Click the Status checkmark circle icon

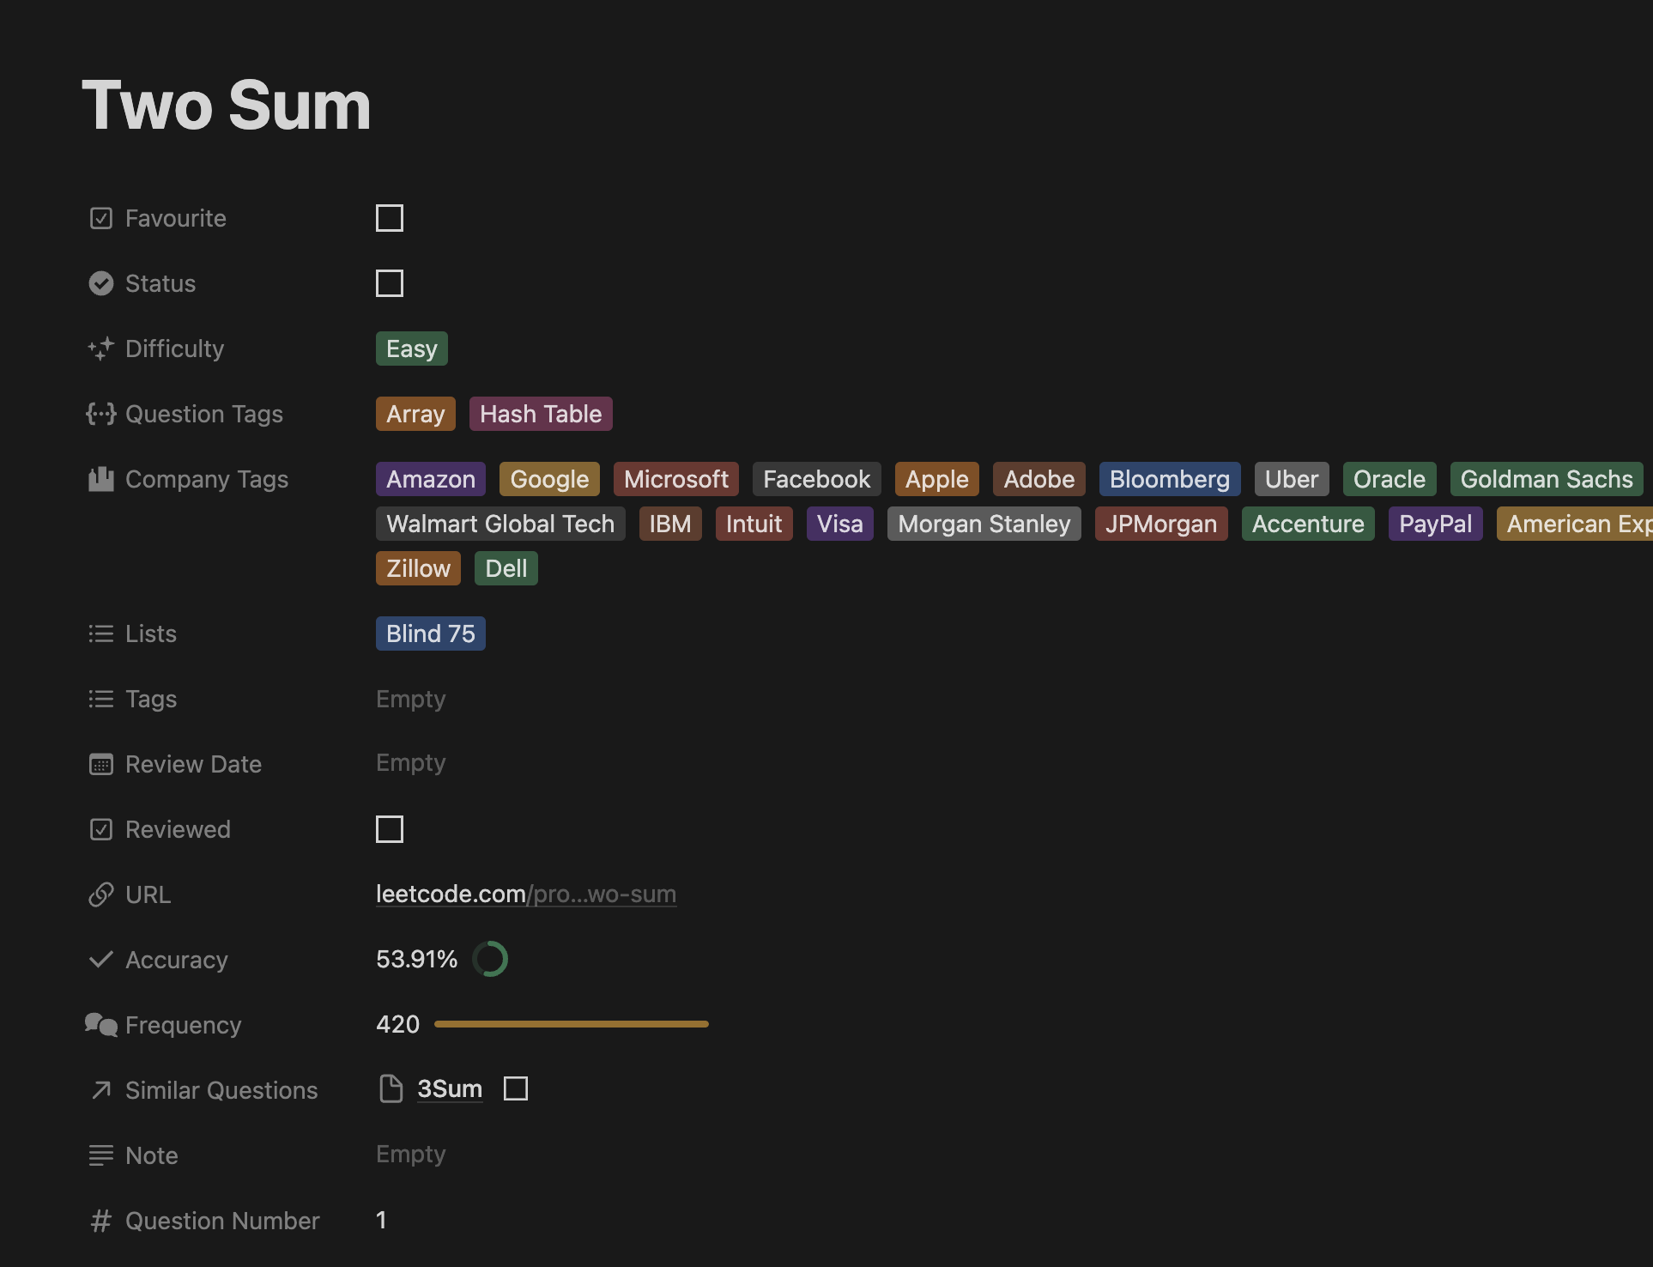(x=101, y=283)
